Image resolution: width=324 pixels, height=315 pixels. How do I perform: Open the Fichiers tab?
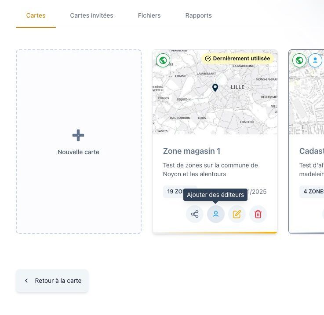pos(149,15)
